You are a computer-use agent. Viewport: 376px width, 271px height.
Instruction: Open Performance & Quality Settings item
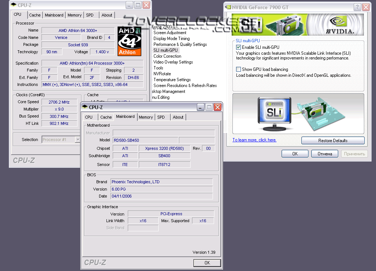click(180, 44)
